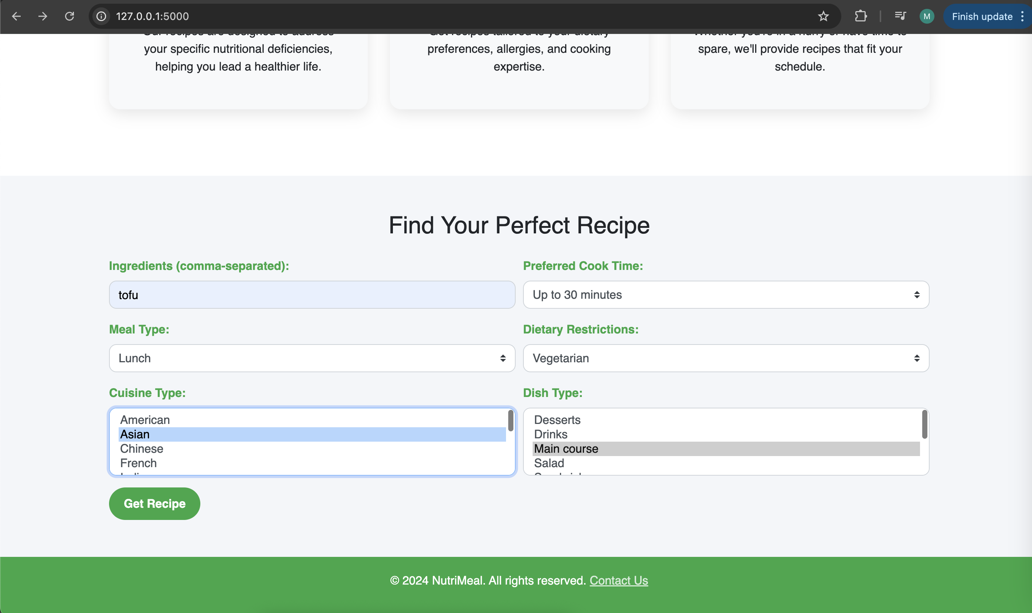Open the Extensions puzzle icon

click(860, 16)
